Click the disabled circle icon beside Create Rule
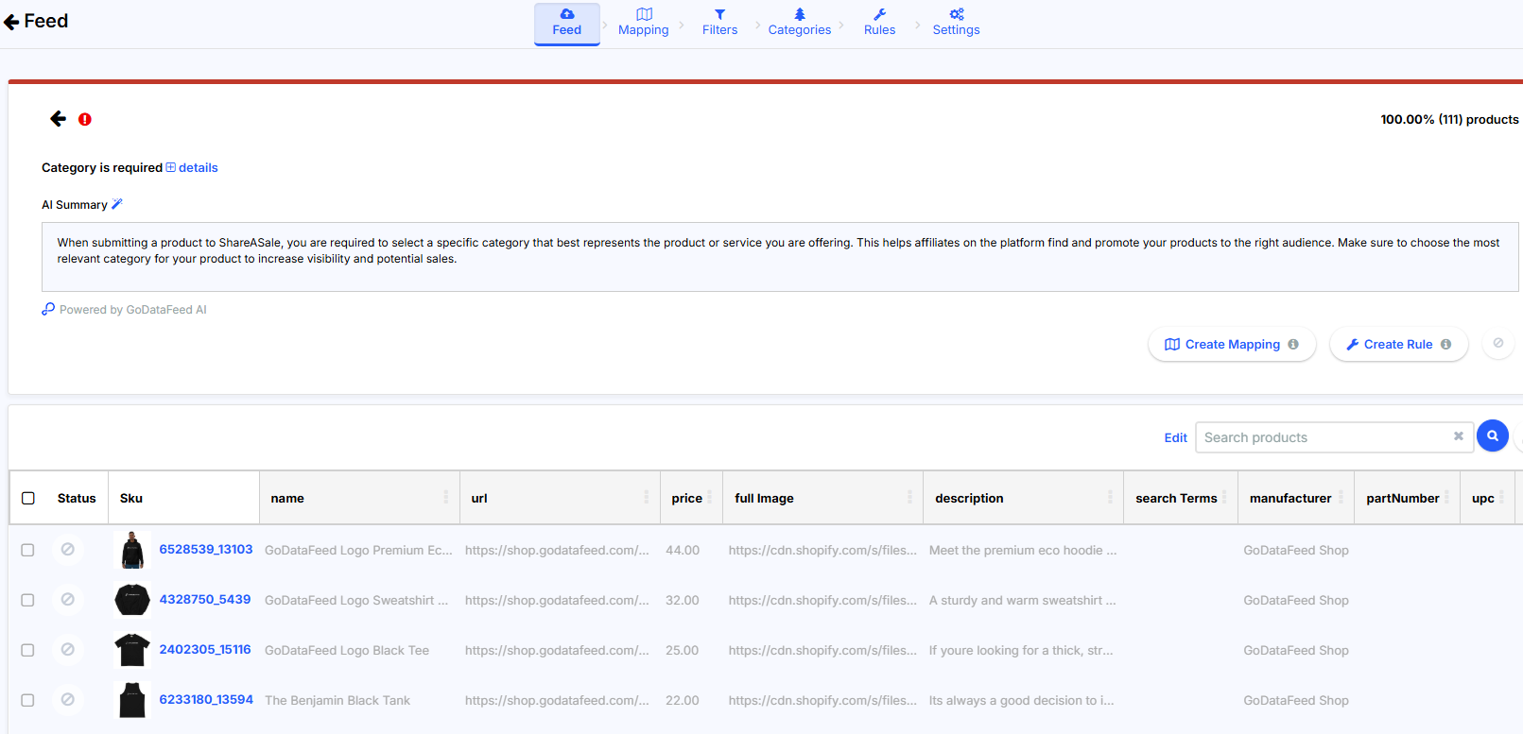1523x734 pixels. click(1497, 344)
